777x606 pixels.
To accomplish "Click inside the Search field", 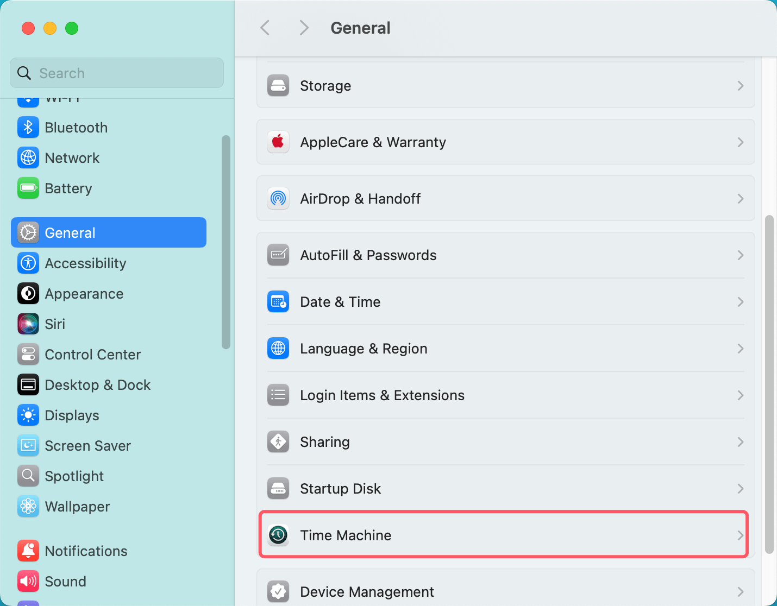I will click(116, 72).
